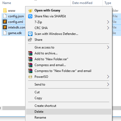Click the PowerISO disc icon
Image resolution: width=121 pixels, height=121 pixels.
click(30, 77)
